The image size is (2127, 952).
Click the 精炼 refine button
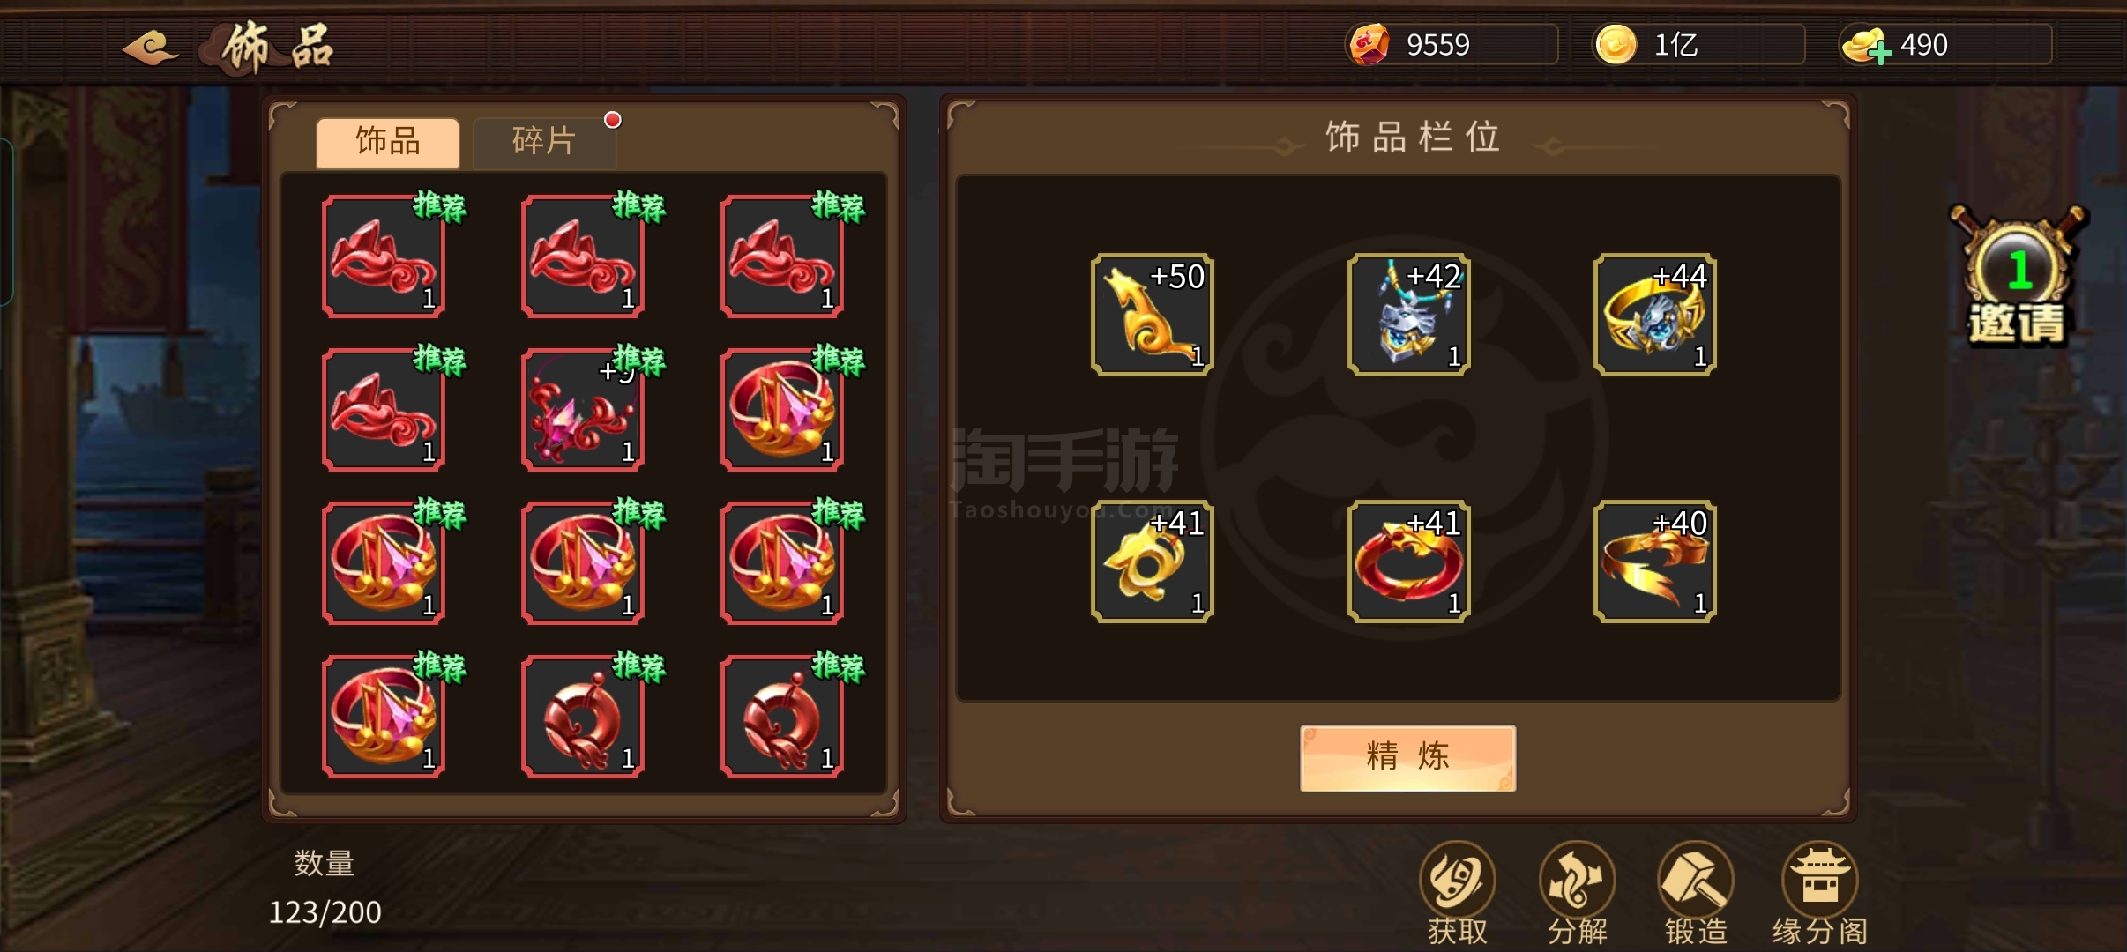1407,758
